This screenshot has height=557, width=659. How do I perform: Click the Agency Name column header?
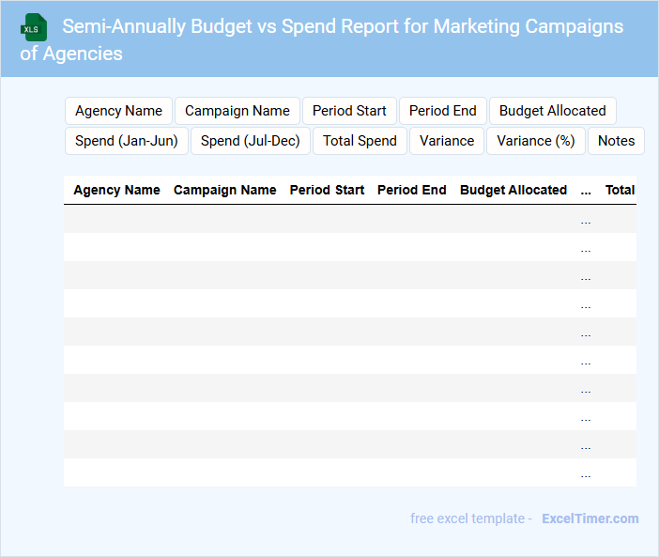[x=116, y=190]
